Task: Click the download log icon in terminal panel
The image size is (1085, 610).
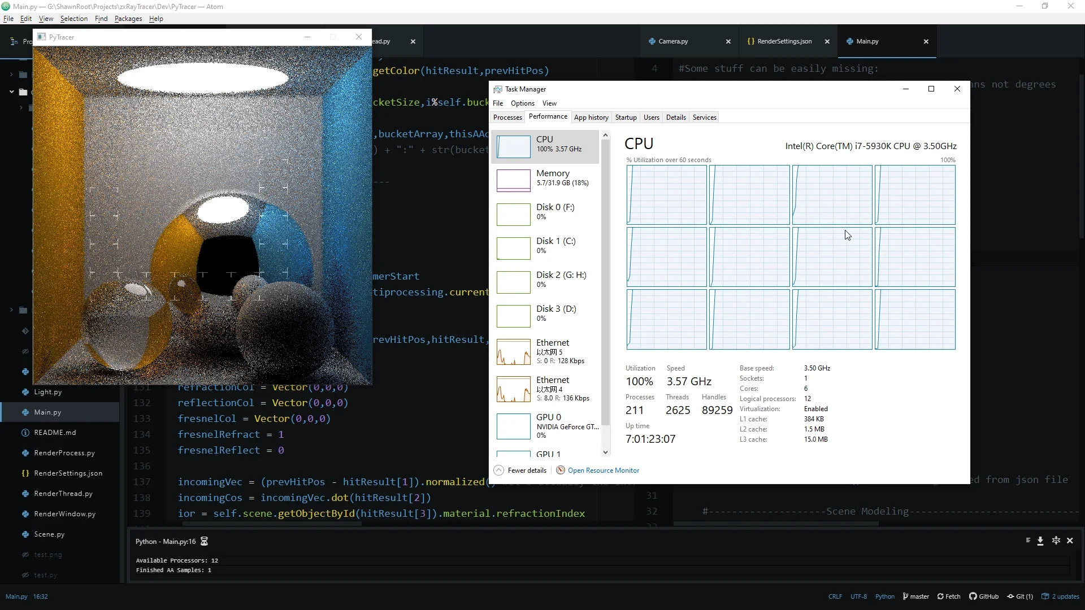Action: click(x=1041, y=541)
